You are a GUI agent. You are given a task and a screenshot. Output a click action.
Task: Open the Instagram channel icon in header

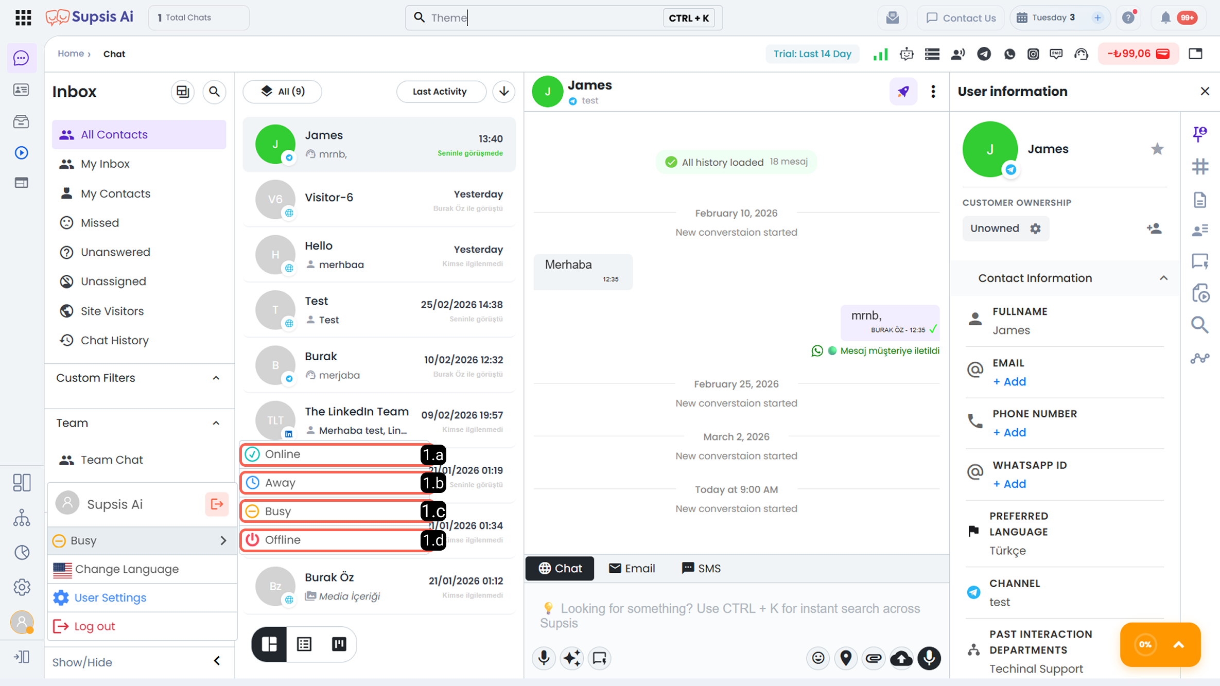1033,54
